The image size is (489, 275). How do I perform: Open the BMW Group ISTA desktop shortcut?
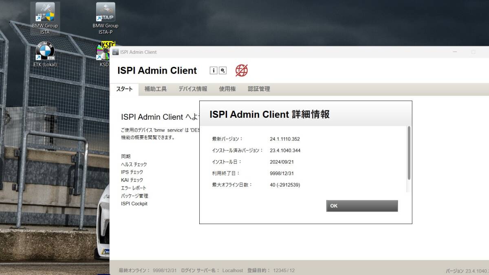click(45, 19)
